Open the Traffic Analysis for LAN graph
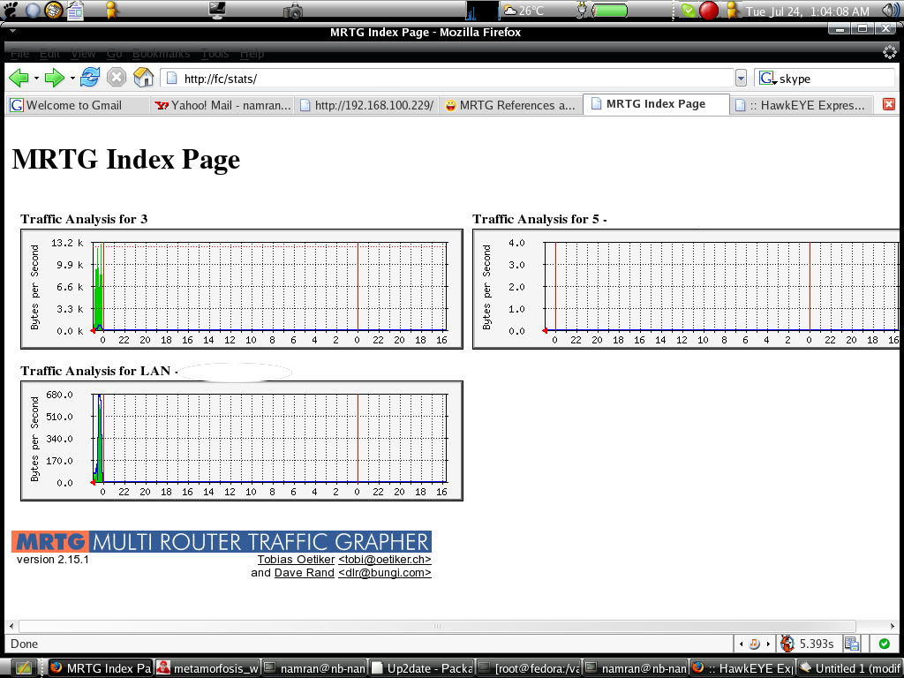 coord(241,441)
